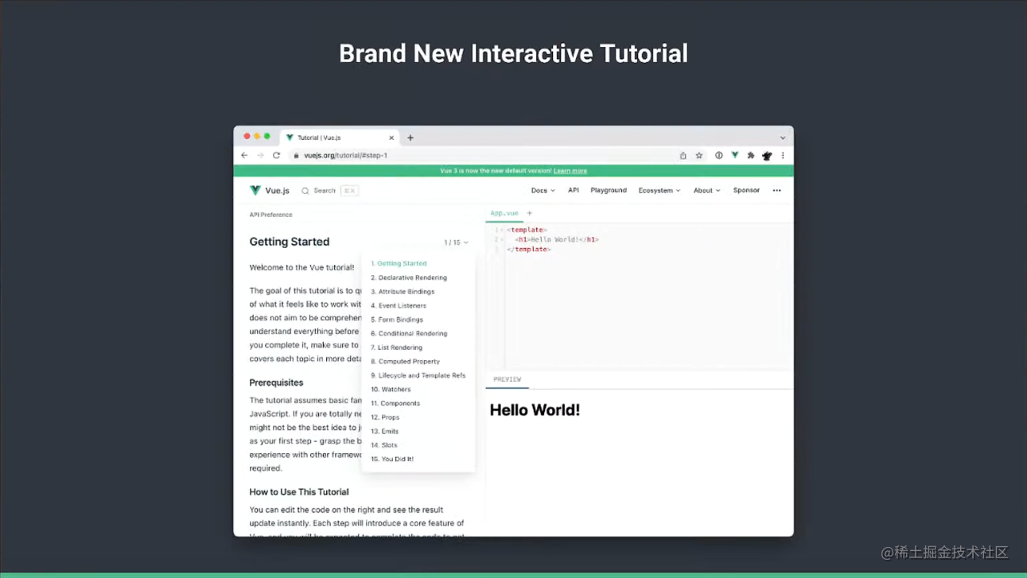
Task: Add a new file with the plus button
Action: [530, 213]
